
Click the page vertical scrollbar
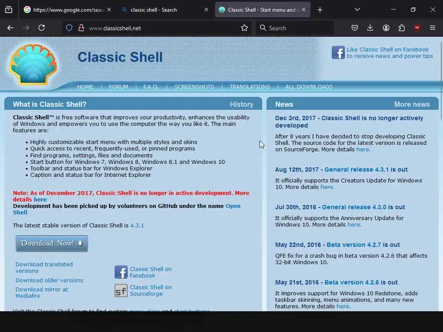pyautogui.click(x=441, y=80)
